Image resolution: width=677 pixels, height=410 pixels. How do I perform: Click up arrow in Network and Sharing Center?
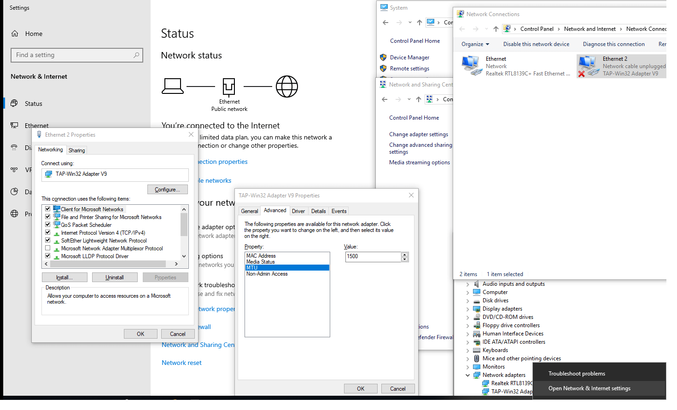[418, 99]
